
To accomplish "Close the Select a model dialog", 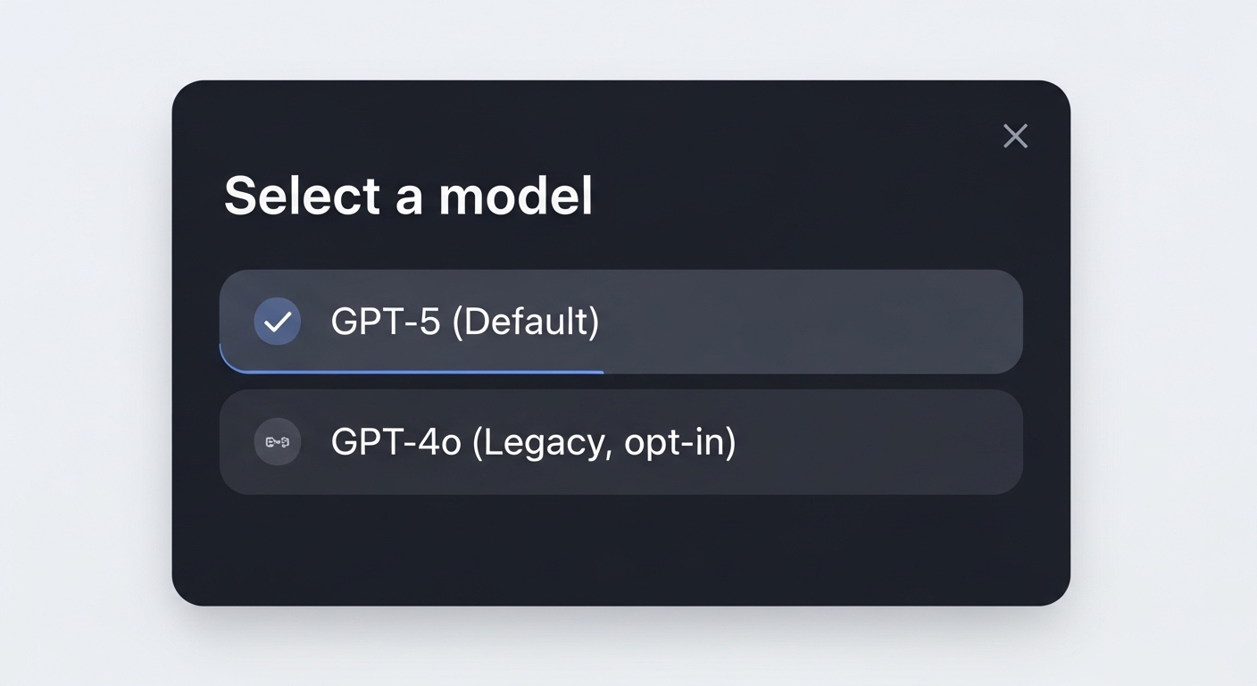I will click(x=1015, y=137).
